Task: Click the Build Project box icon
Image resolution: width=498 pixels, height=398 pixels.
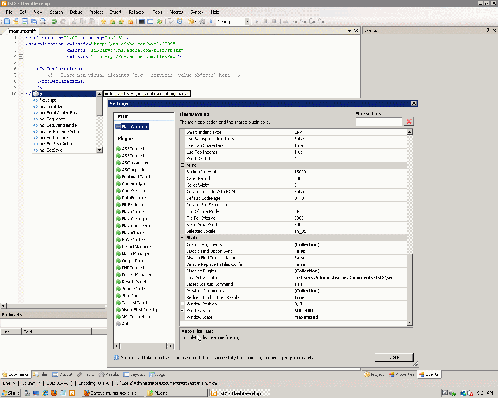Action: coord(191,22)
